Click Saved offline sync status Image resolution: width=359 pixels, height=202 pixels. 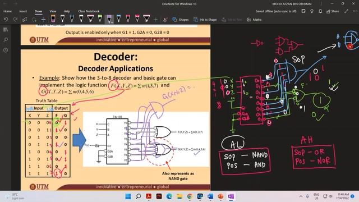[276, 11]
